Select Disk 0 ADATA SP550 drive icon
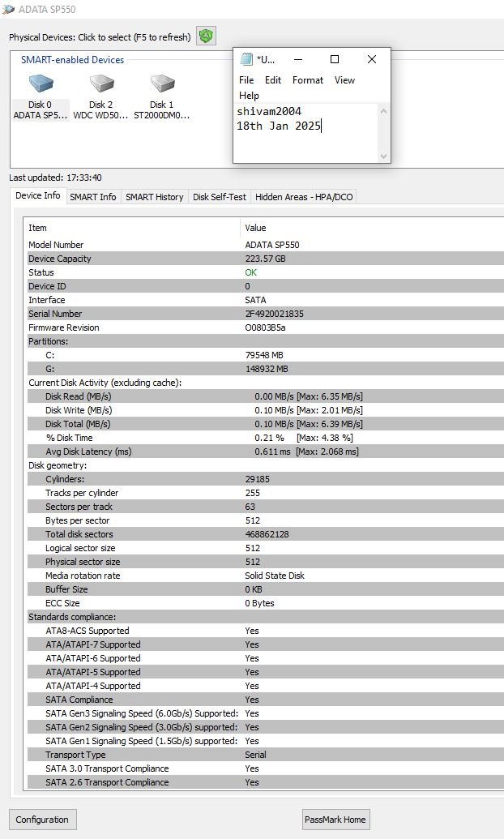 41,84
